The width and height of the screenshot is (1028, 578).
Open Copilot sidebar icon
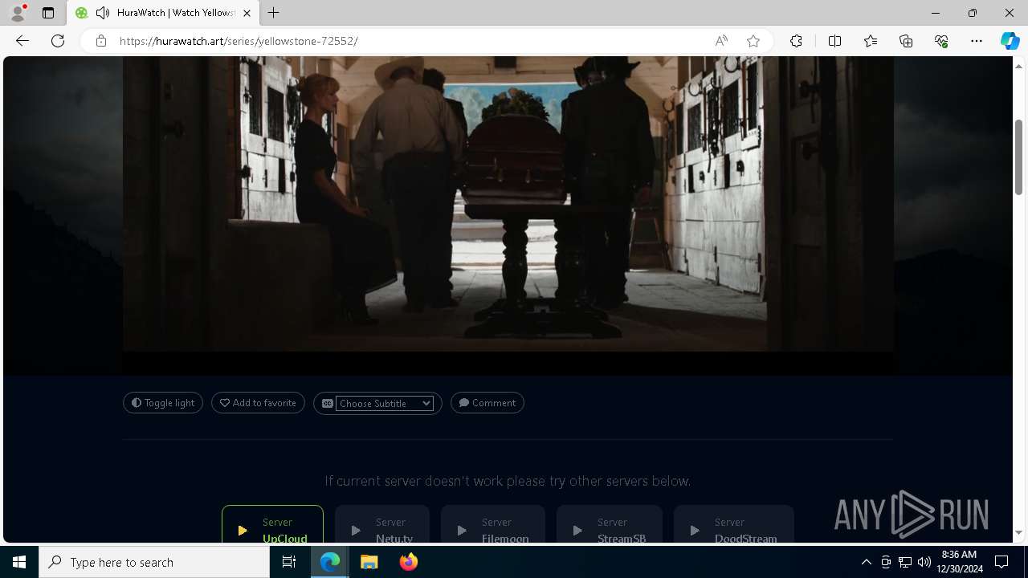[1010, 41]
